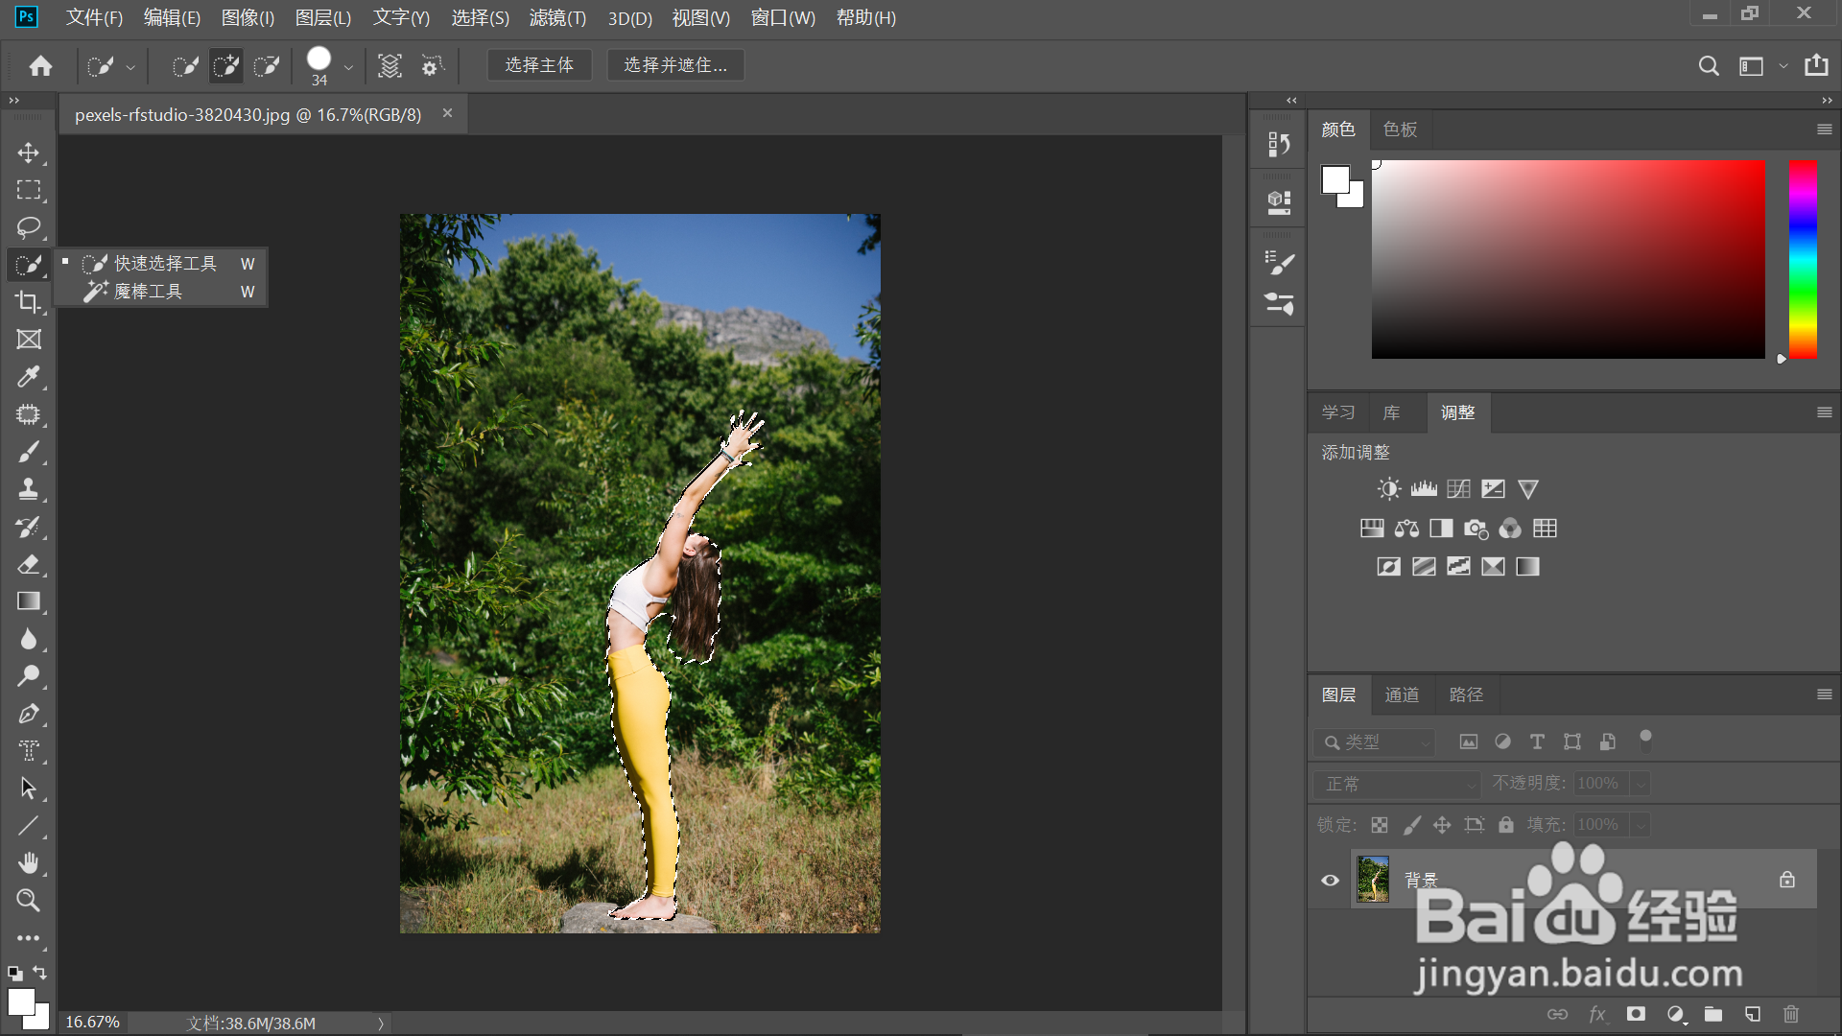Open the Layers panel flyout menu
The width and height of the screenshot is (1842, 1036).
coord(1824,695)
